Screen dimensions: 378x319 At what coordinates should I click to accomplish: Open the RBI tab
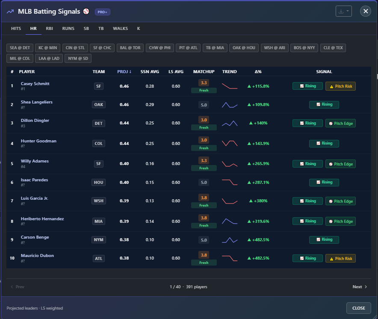tap(50, 29)
